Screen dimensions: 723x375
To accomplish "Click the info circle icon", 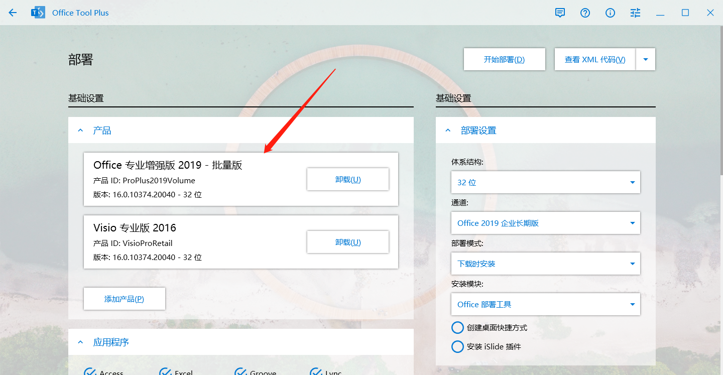I will click(610, 13).
